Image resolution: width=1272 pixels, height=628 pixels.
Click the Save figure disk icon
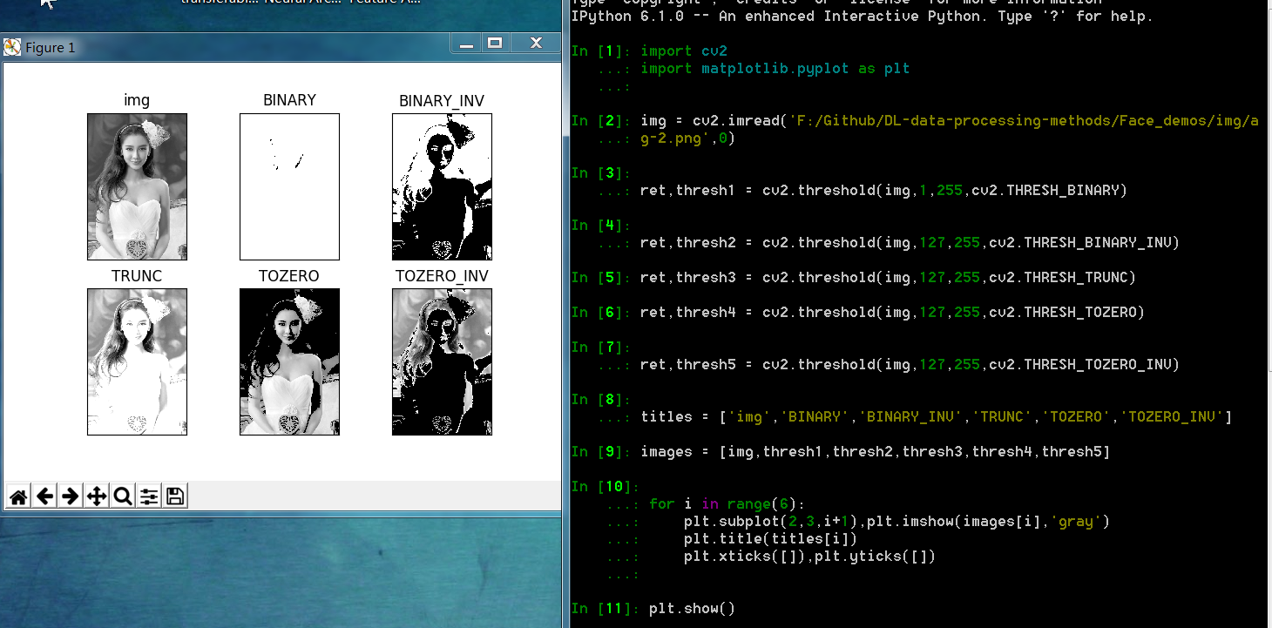tap(173, 496)
